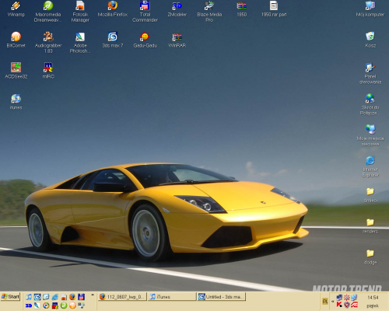This screenshot has width=389, height=311.
Task: Click the 14:54 taskbar clock
Action: [x=373, y=298]
